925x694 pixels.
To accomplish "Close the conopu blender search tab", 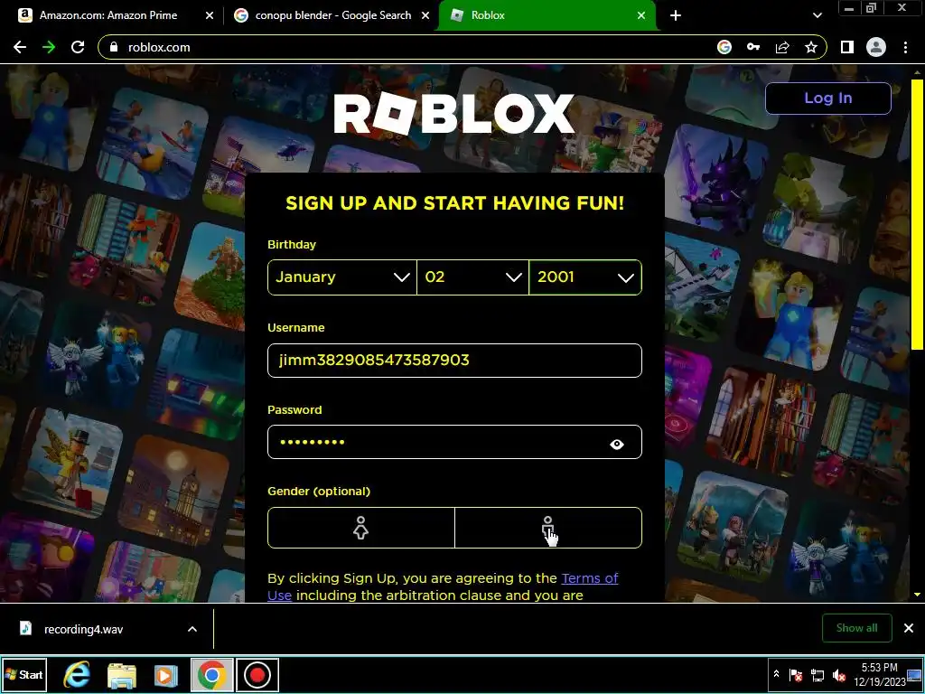I will click(425, 15).
